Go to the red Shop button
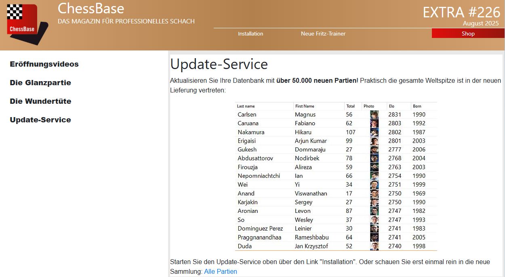505x277 pixels. tap(468, 34)
